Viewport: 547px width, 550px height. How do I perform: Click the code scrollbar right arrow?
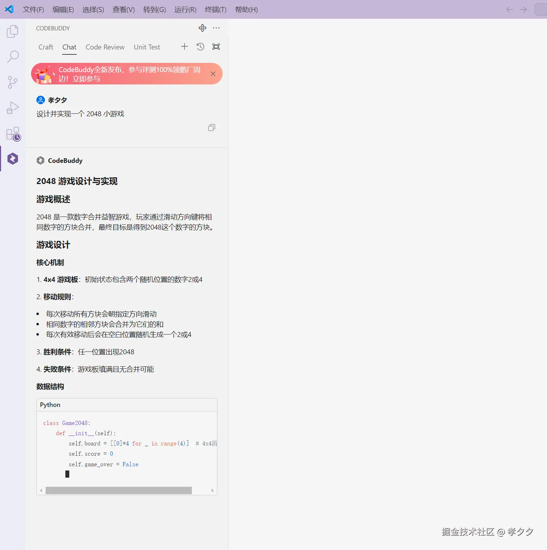pos(212,490)
